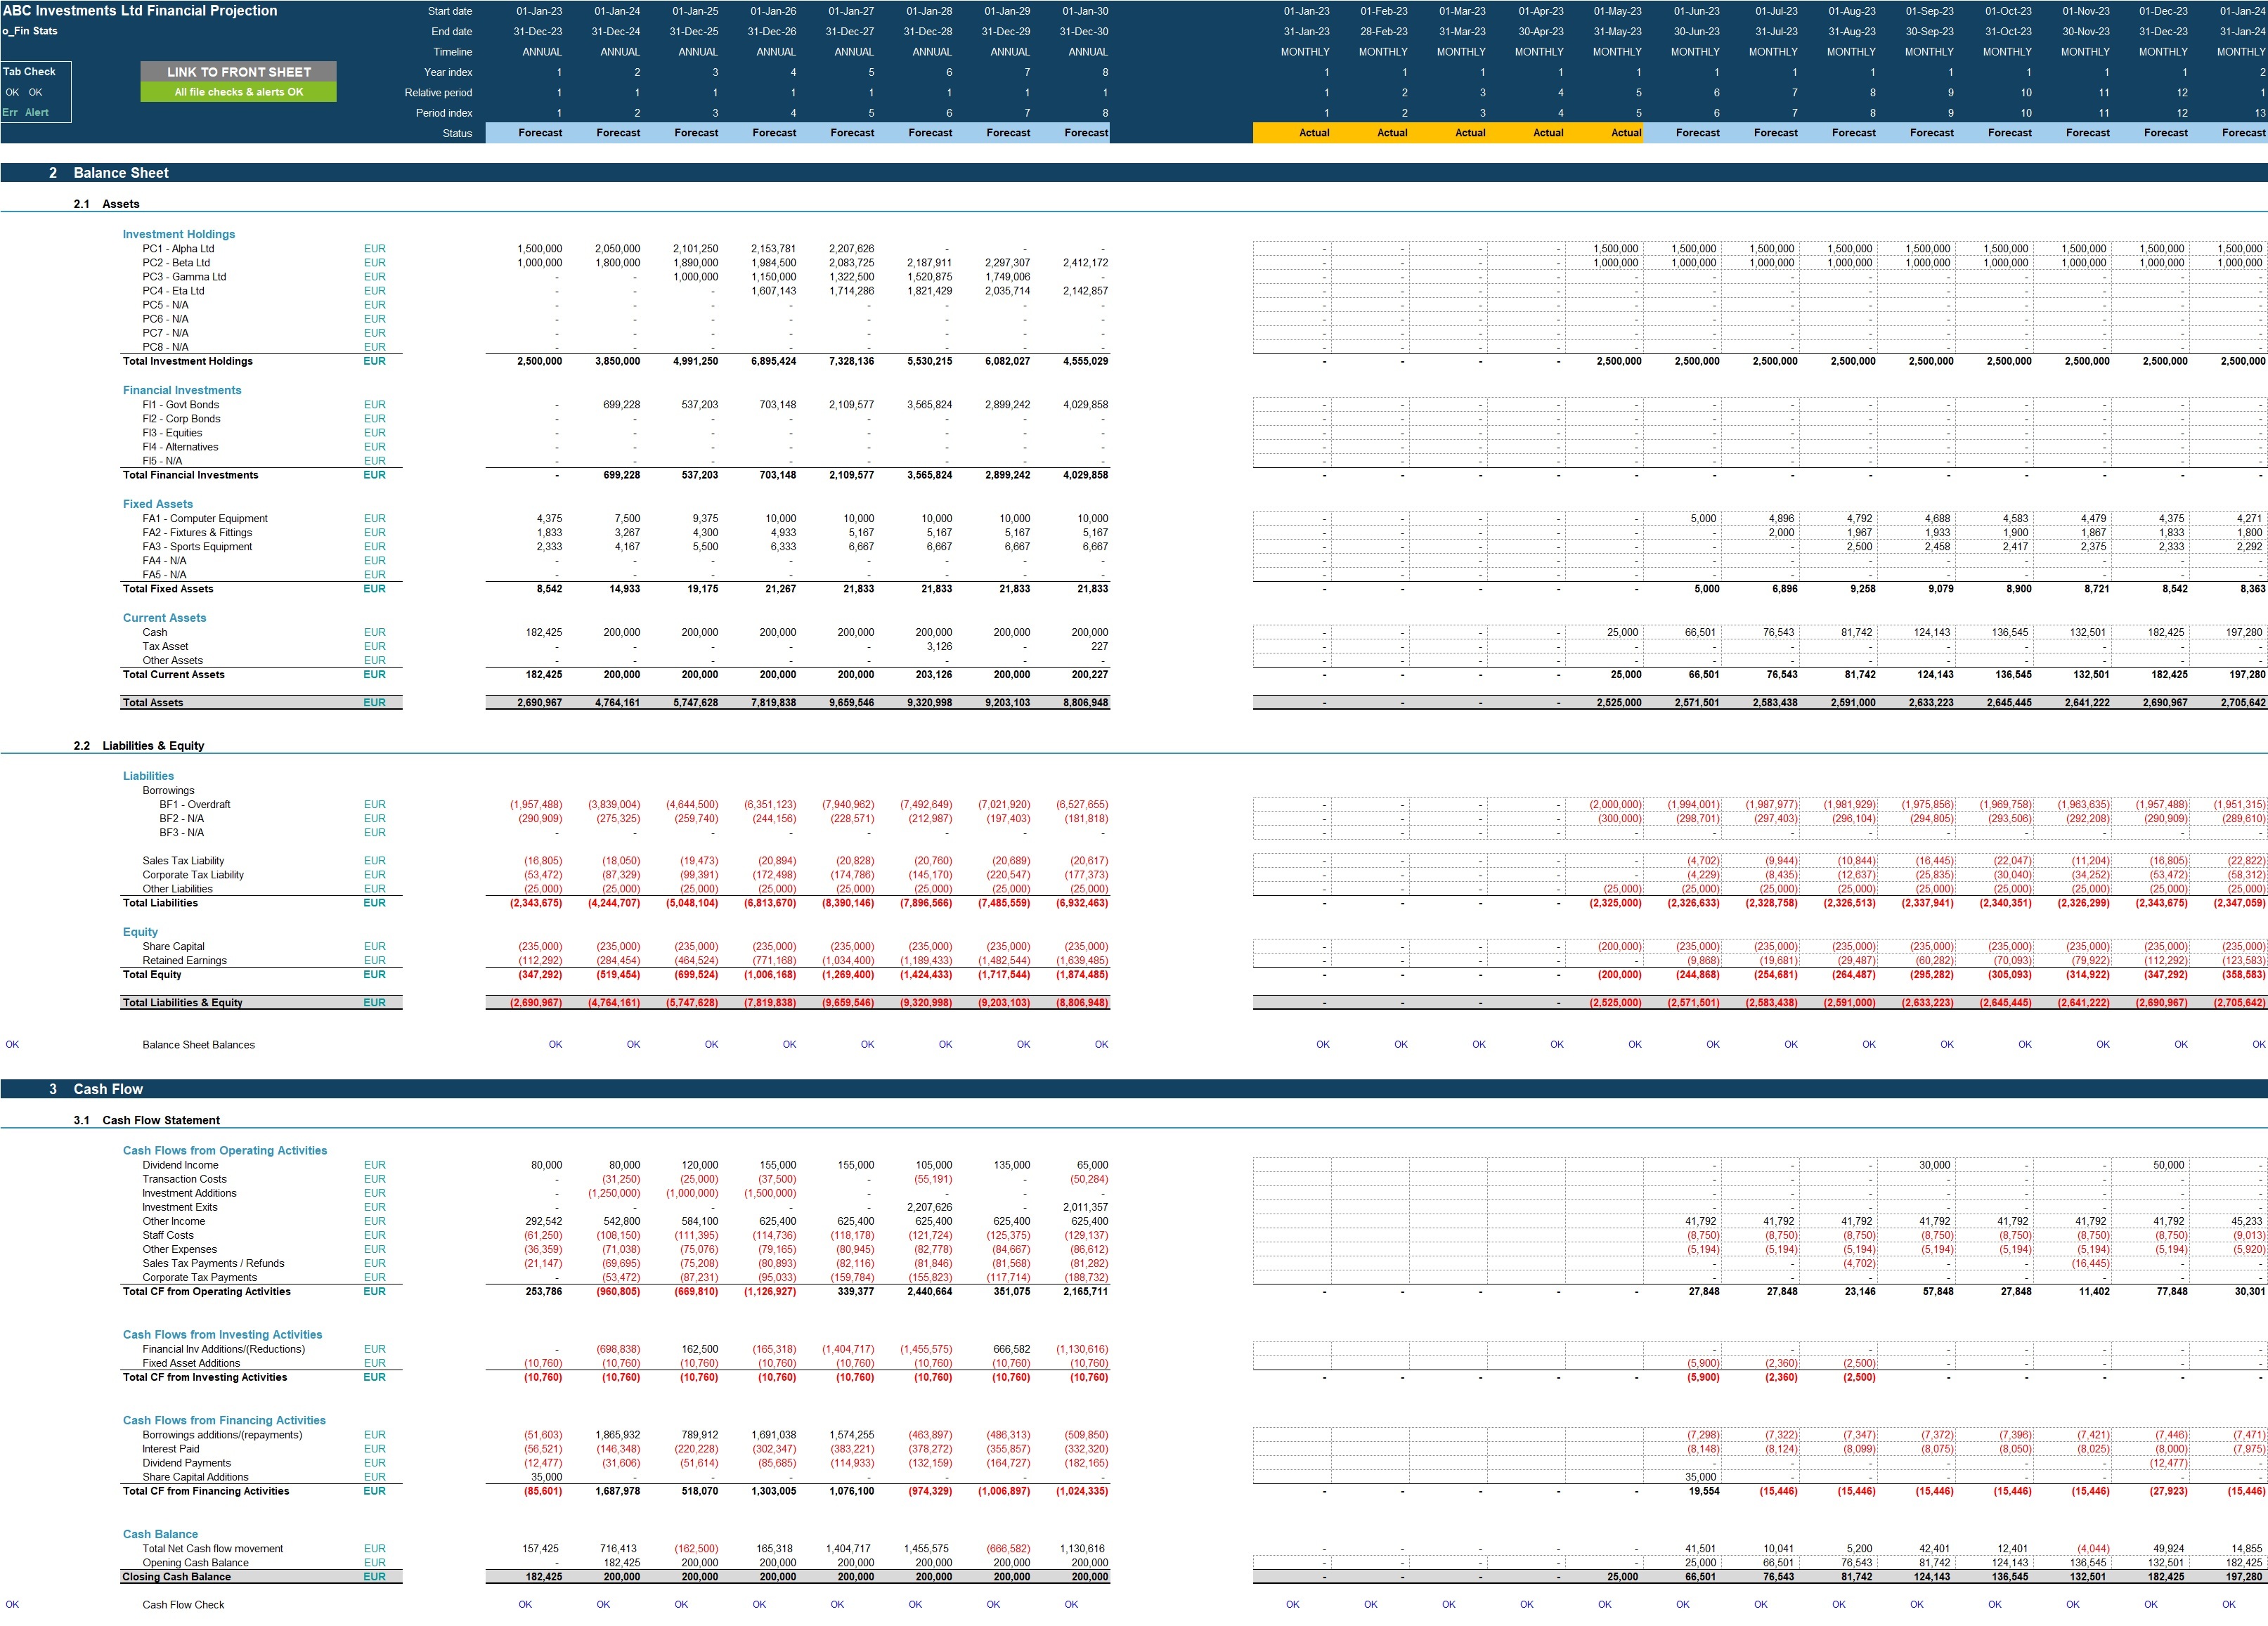Select the 'FA1 - Computer Equipment' row label
This screenshot has width=2268, height=1626.
(x=205, y=519)
